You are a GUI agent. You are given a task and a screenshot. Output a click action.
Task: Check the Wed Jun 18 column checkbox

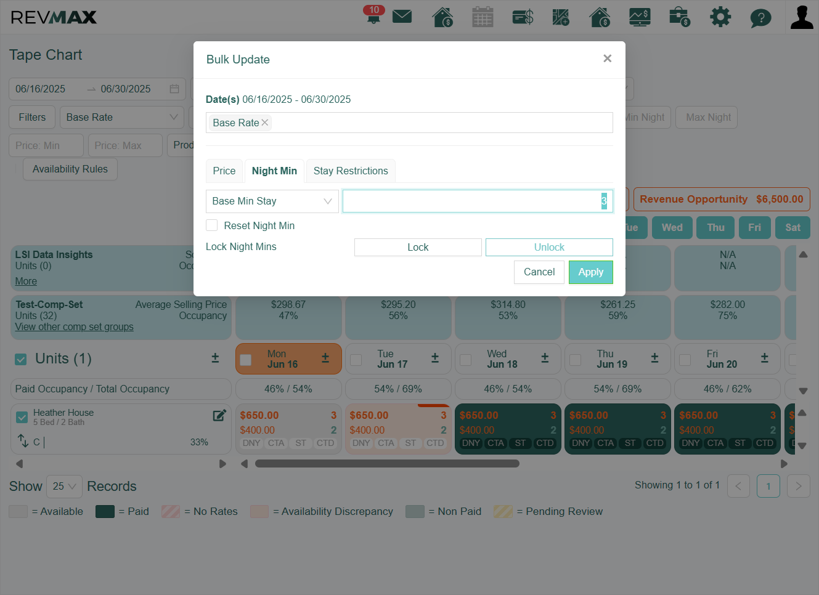pos(466,360)
